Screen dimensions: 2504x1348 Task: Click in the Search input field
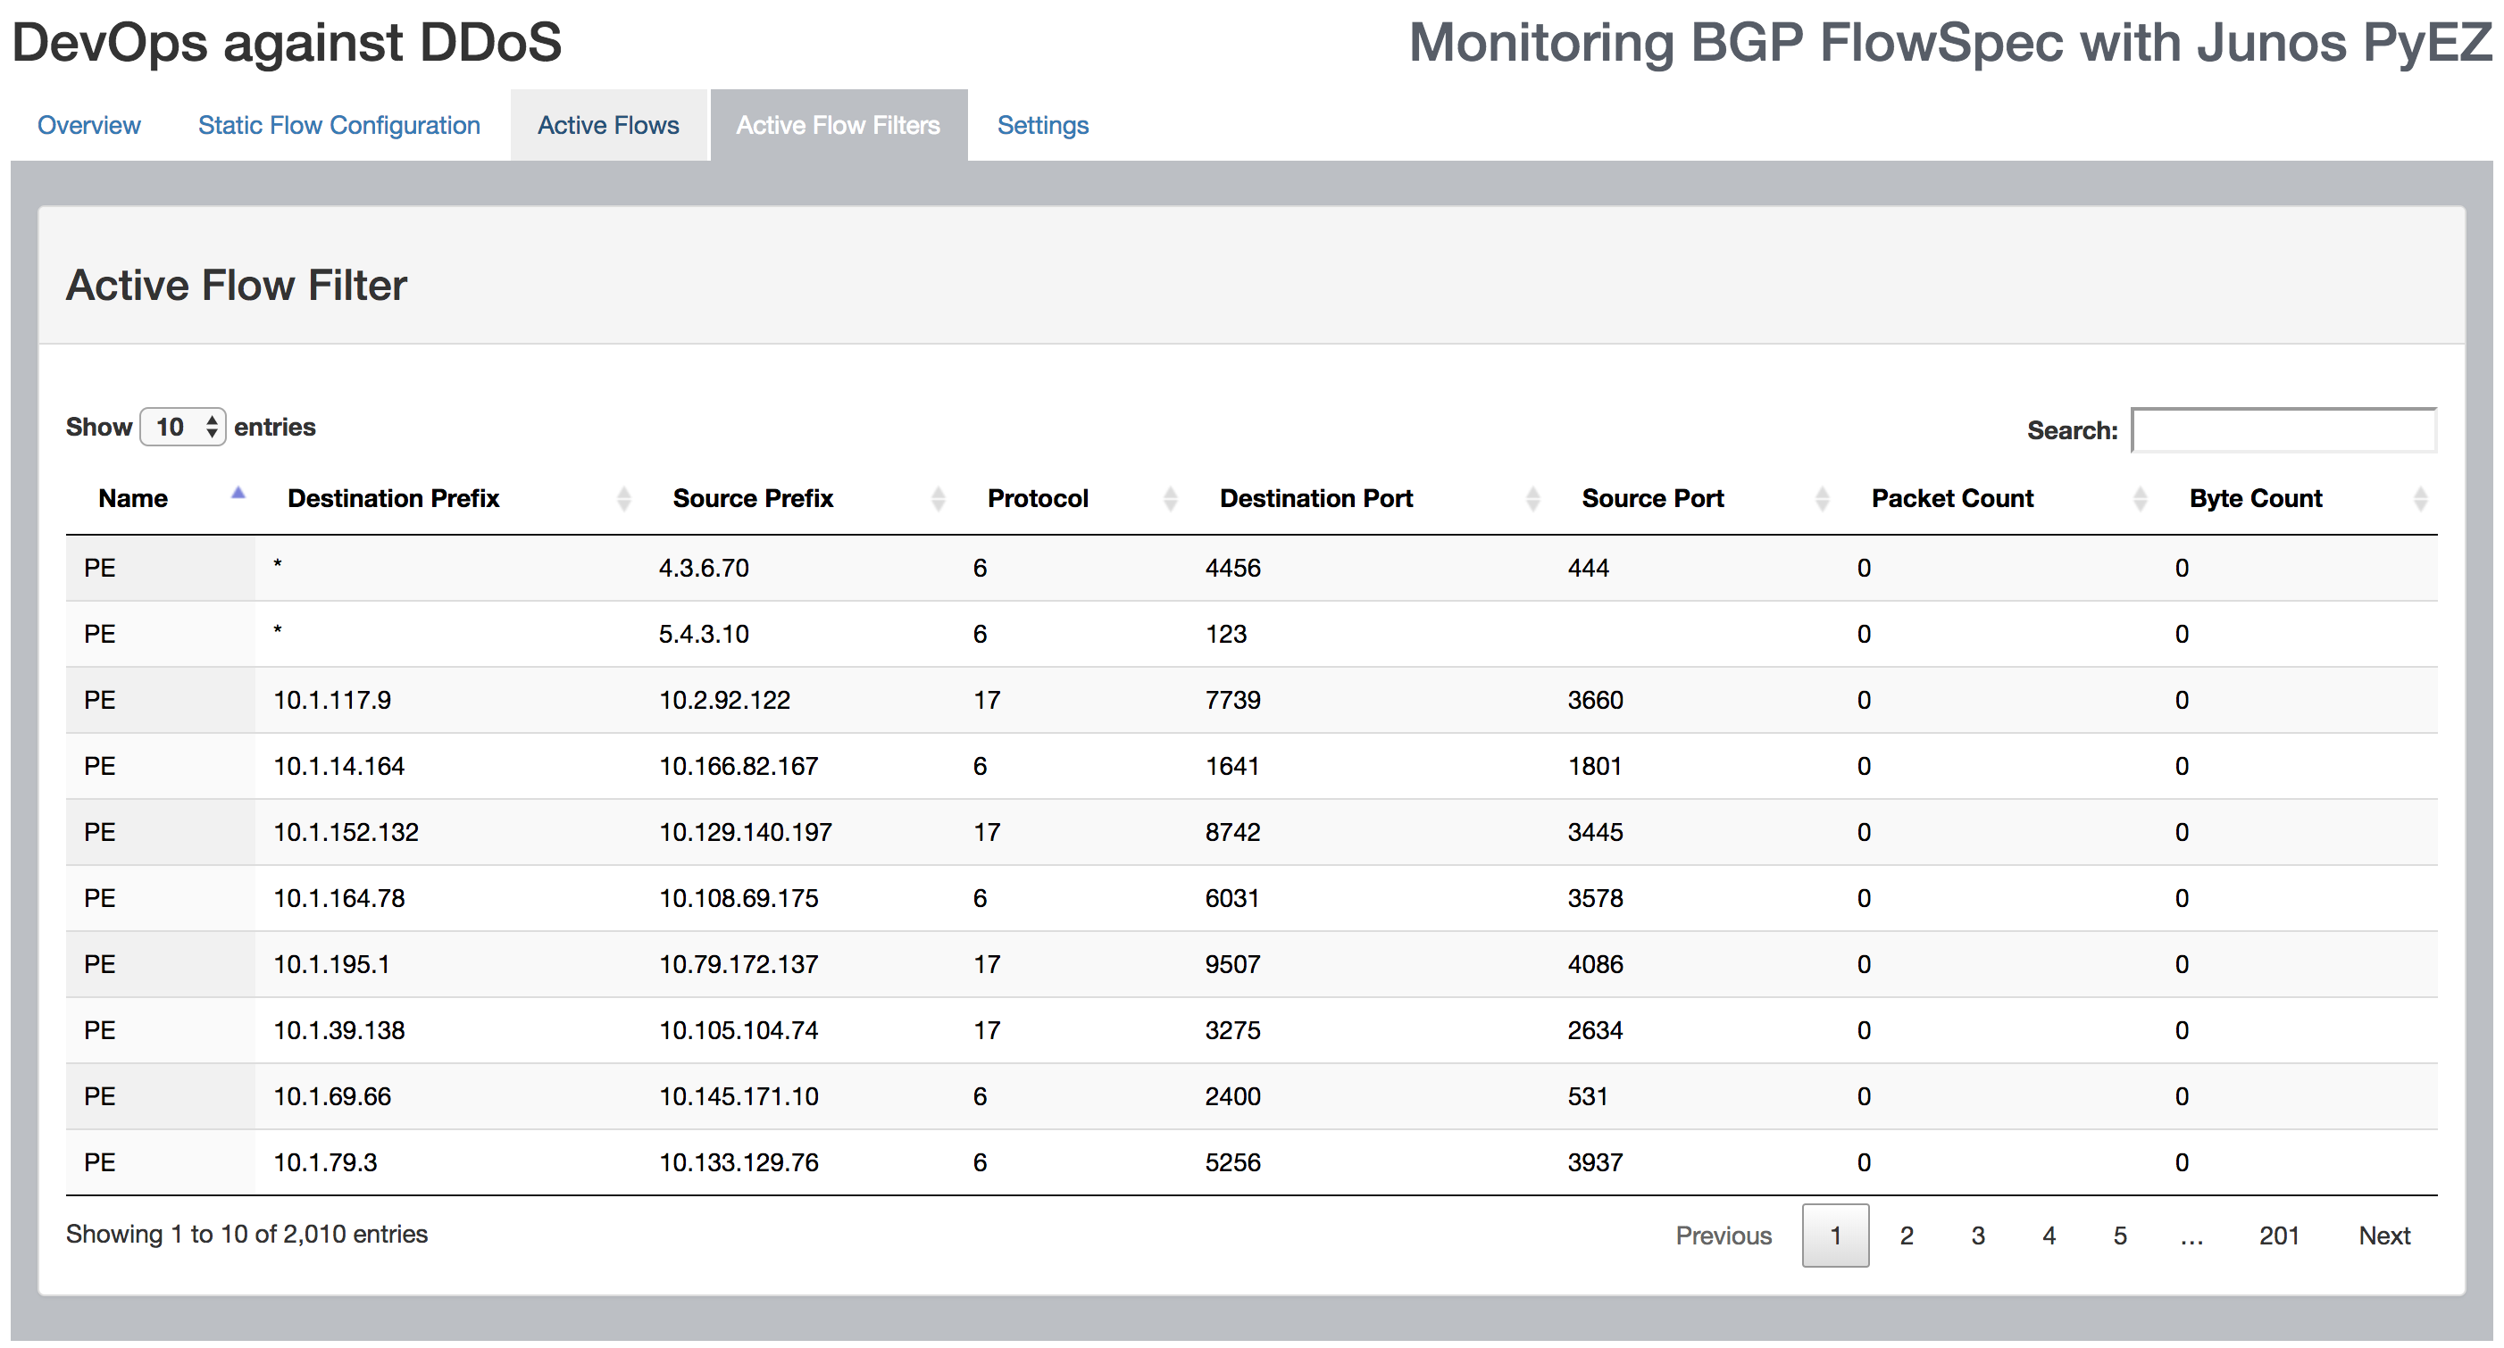click(2283, 429)
